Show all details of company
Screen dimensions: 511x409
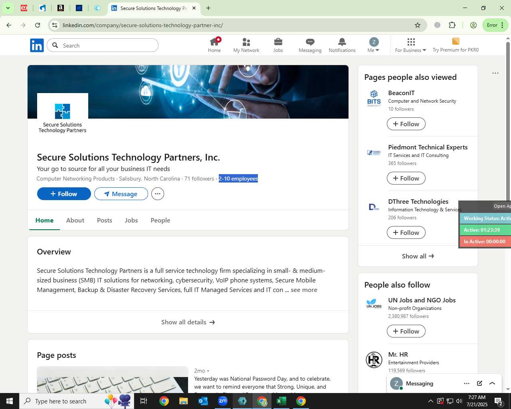(188, 322)
